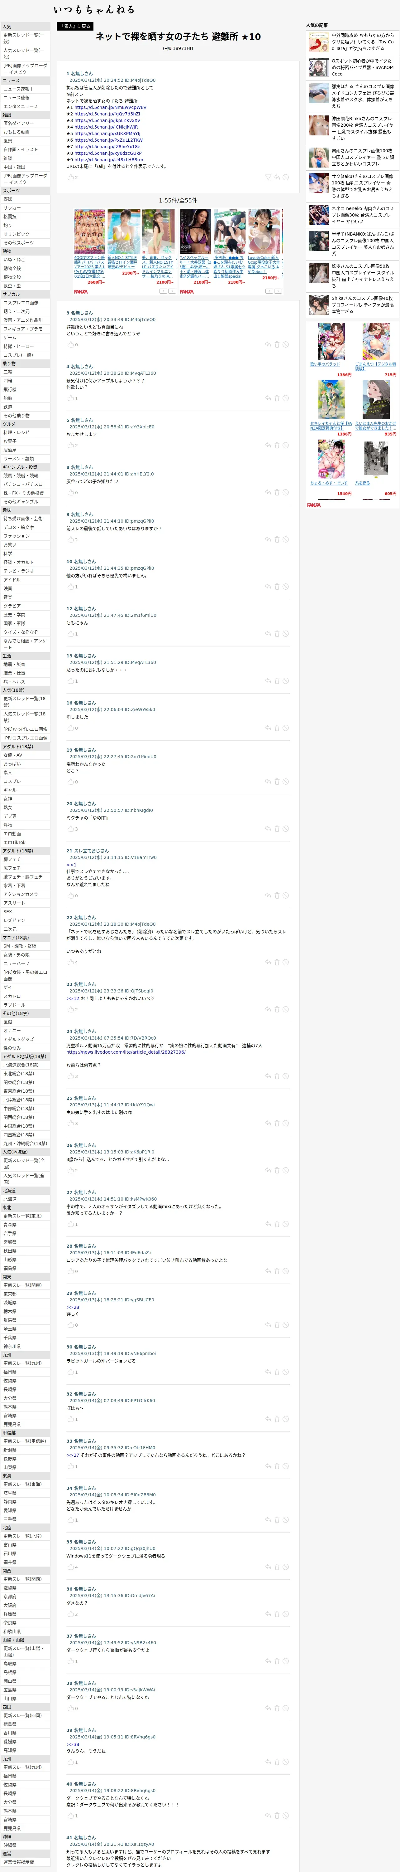The image size is (400, 1872).
Task: Click reply arrow on post 3
Action: click(268, 344)
